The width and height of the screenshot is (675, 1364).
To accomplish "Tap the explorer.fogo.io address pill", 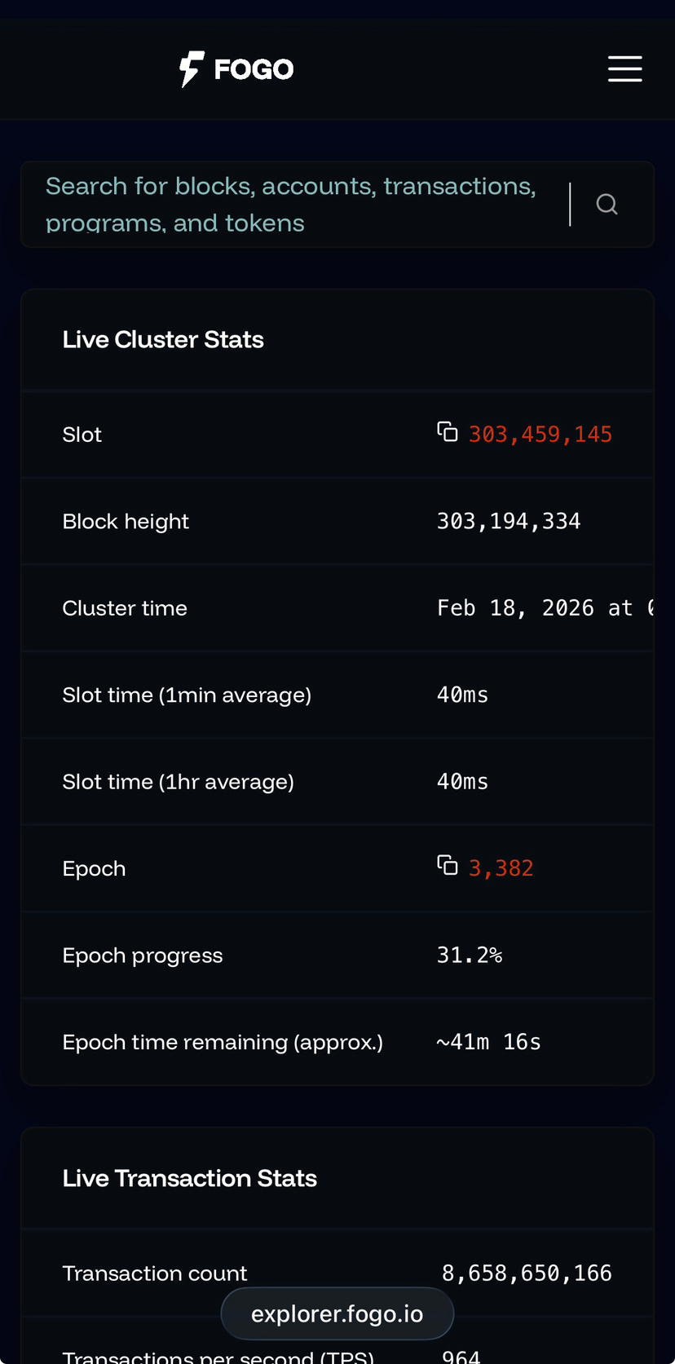I will (337, 1313).
